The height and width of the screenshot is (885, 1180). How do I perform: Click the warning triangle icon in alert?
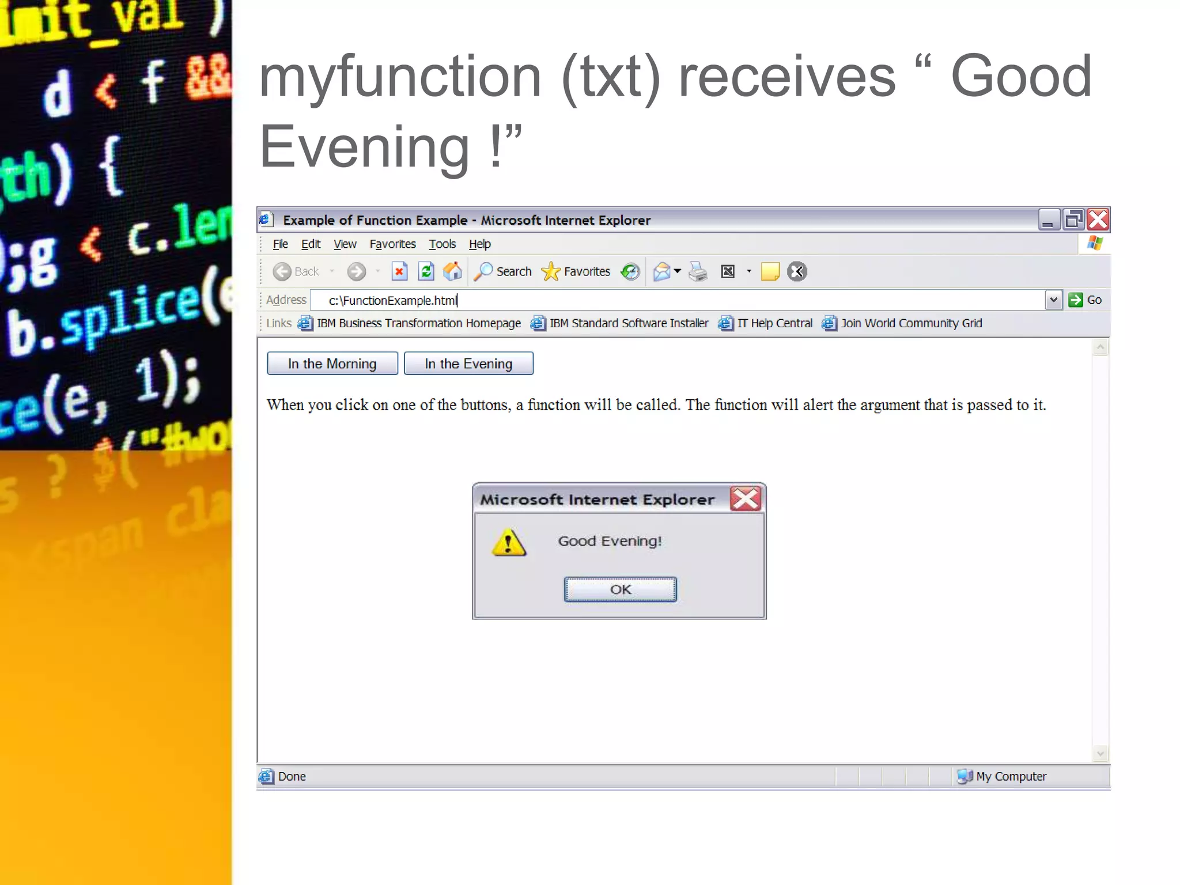509,542
